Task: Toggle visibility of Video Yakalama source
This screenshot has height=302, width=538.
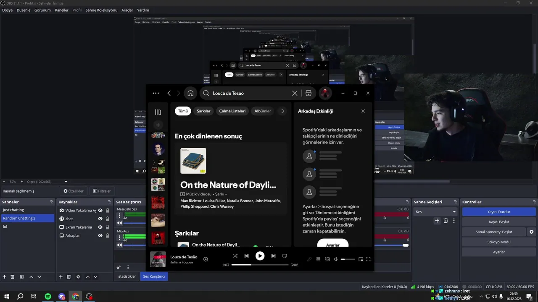Action: point(100,211)
